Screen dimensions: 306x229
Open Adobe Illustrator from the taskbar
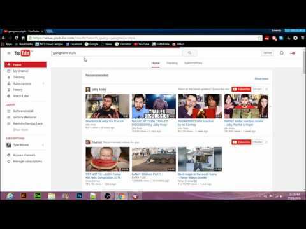pyautogui.click(x=24, y=197)
